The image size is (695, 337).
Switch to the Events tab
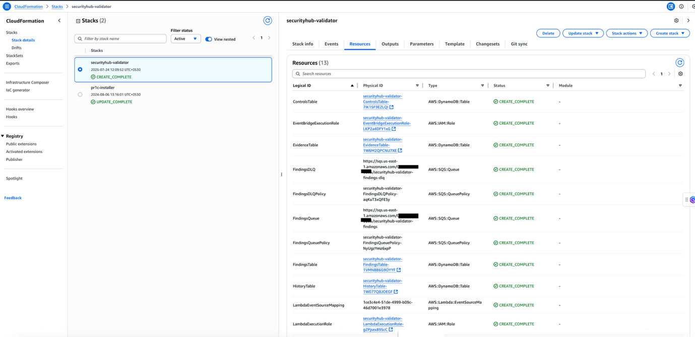click(x=331, y=44)
